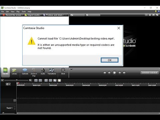Open the Help menu
The image size is (160, 120).
[29, 12]
